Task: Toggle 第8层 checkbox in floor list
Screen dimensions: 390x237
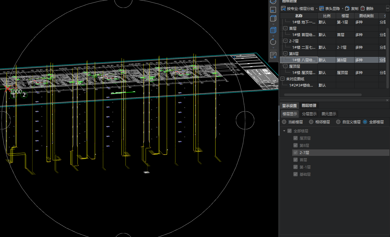Action: click(296, 145)
